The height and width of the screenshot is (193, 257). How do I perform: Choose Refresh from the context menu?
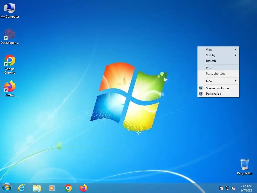(x=218, y=61)
